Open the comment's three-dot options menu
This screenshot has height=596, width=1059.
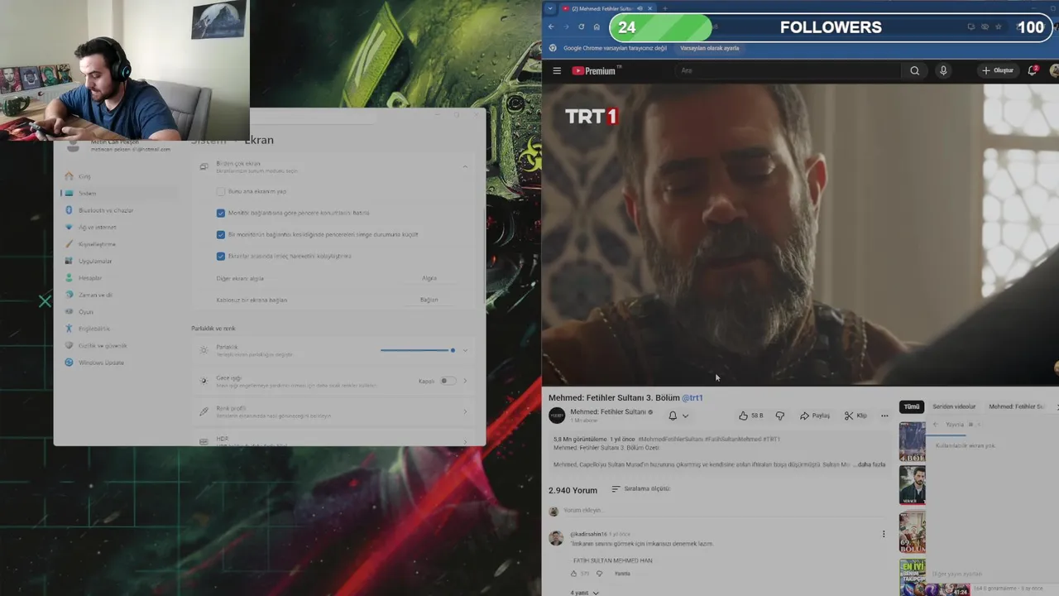[884, 535]
